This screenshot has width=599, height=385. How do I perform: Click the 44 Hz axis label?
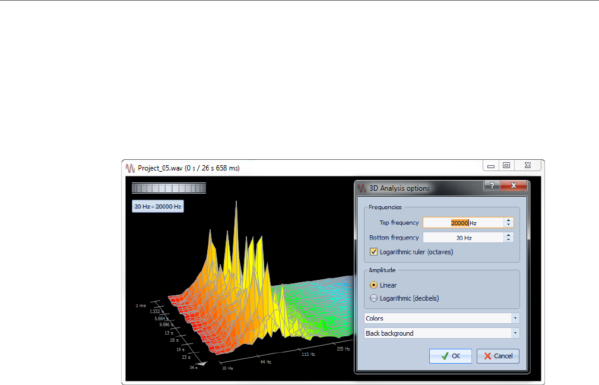[266, 362]
